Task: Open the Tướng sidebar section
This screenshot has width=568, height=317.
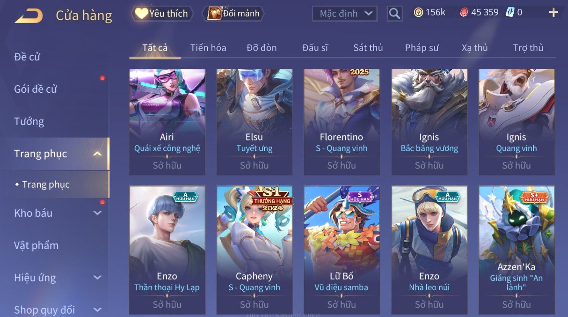Action: 29,122
